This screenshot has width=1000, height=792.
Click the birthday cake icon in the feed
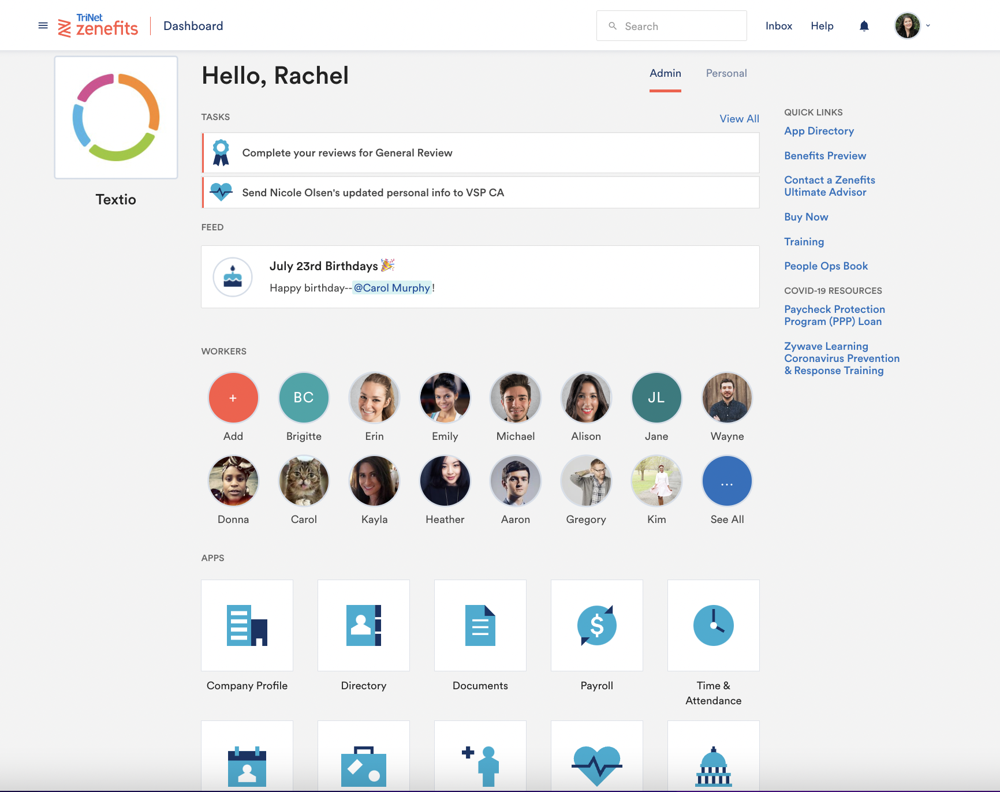pos(233,277)
